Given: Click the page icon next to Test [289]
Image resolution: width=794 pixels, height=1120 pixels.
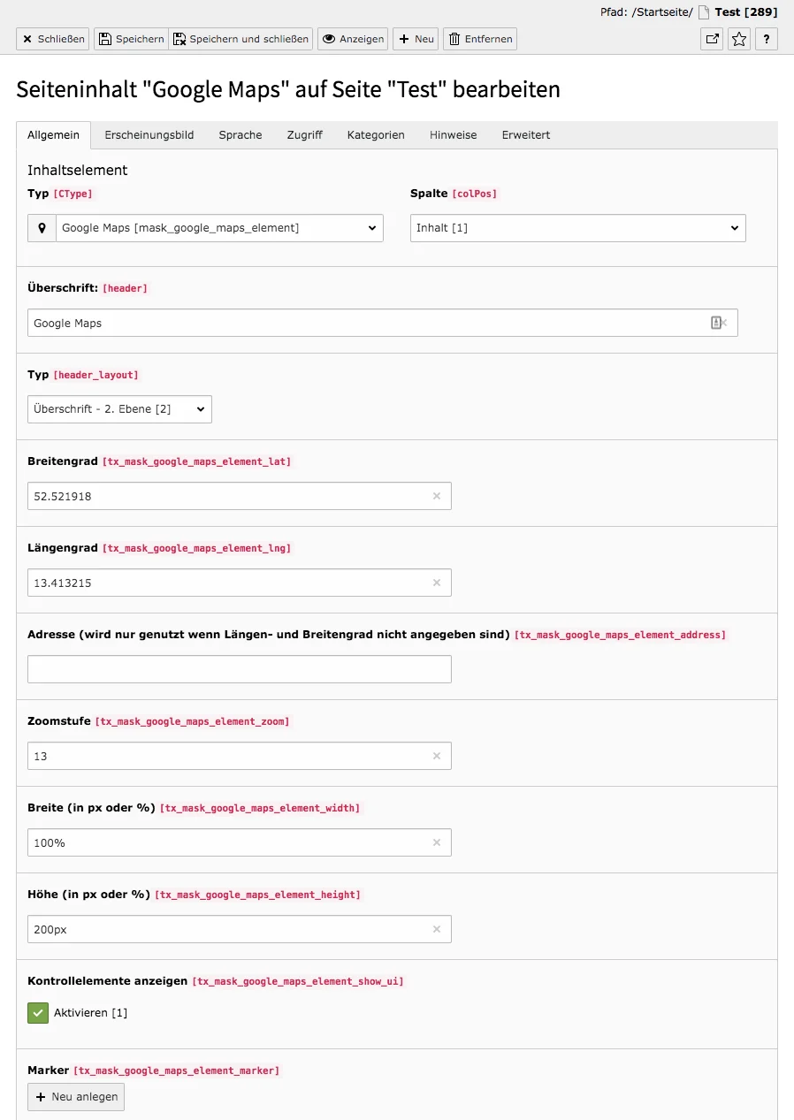Looking at the screenshot, I should (702, 11).
